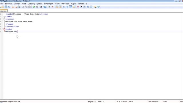Click the spell-check checkmark toolbar icon
183x103 pixels.
click(x=98, y=7)
